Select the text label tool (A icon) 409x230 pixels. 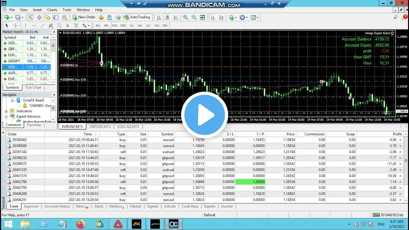click(x=67, y=26)
